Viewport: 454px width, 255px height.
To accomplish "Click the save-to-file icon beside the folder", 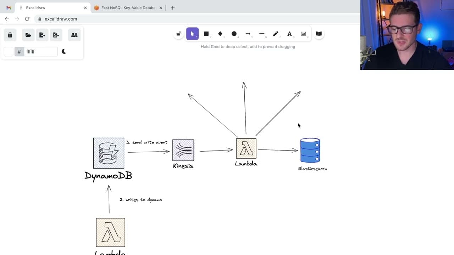I will (x=42, y=35).
